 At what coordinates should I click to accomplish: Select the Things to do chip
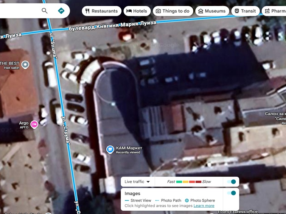[173, 11]
